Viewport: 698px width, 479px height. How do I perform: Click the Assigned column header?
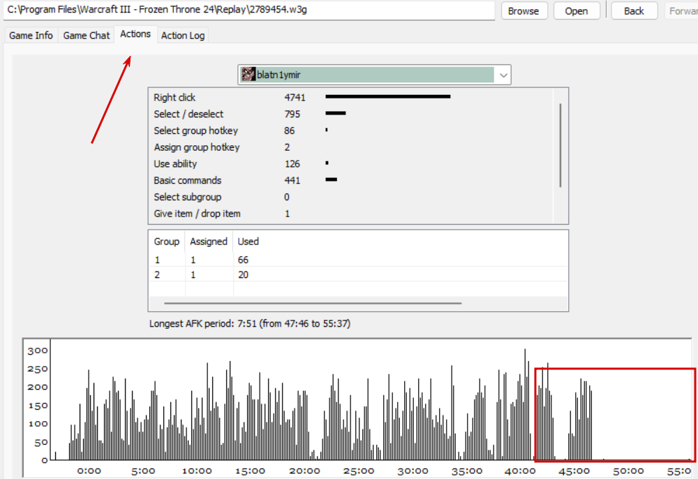pyautogui.click(x=208, y=242)
